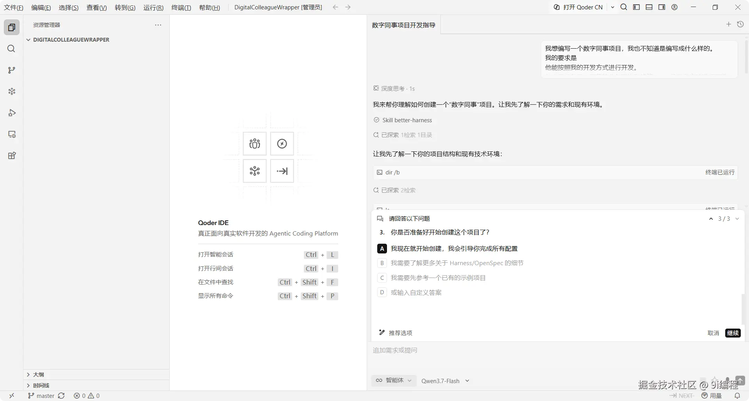Go to previous question with up chevron
The image size is (749, 401).
coord(711,219)
